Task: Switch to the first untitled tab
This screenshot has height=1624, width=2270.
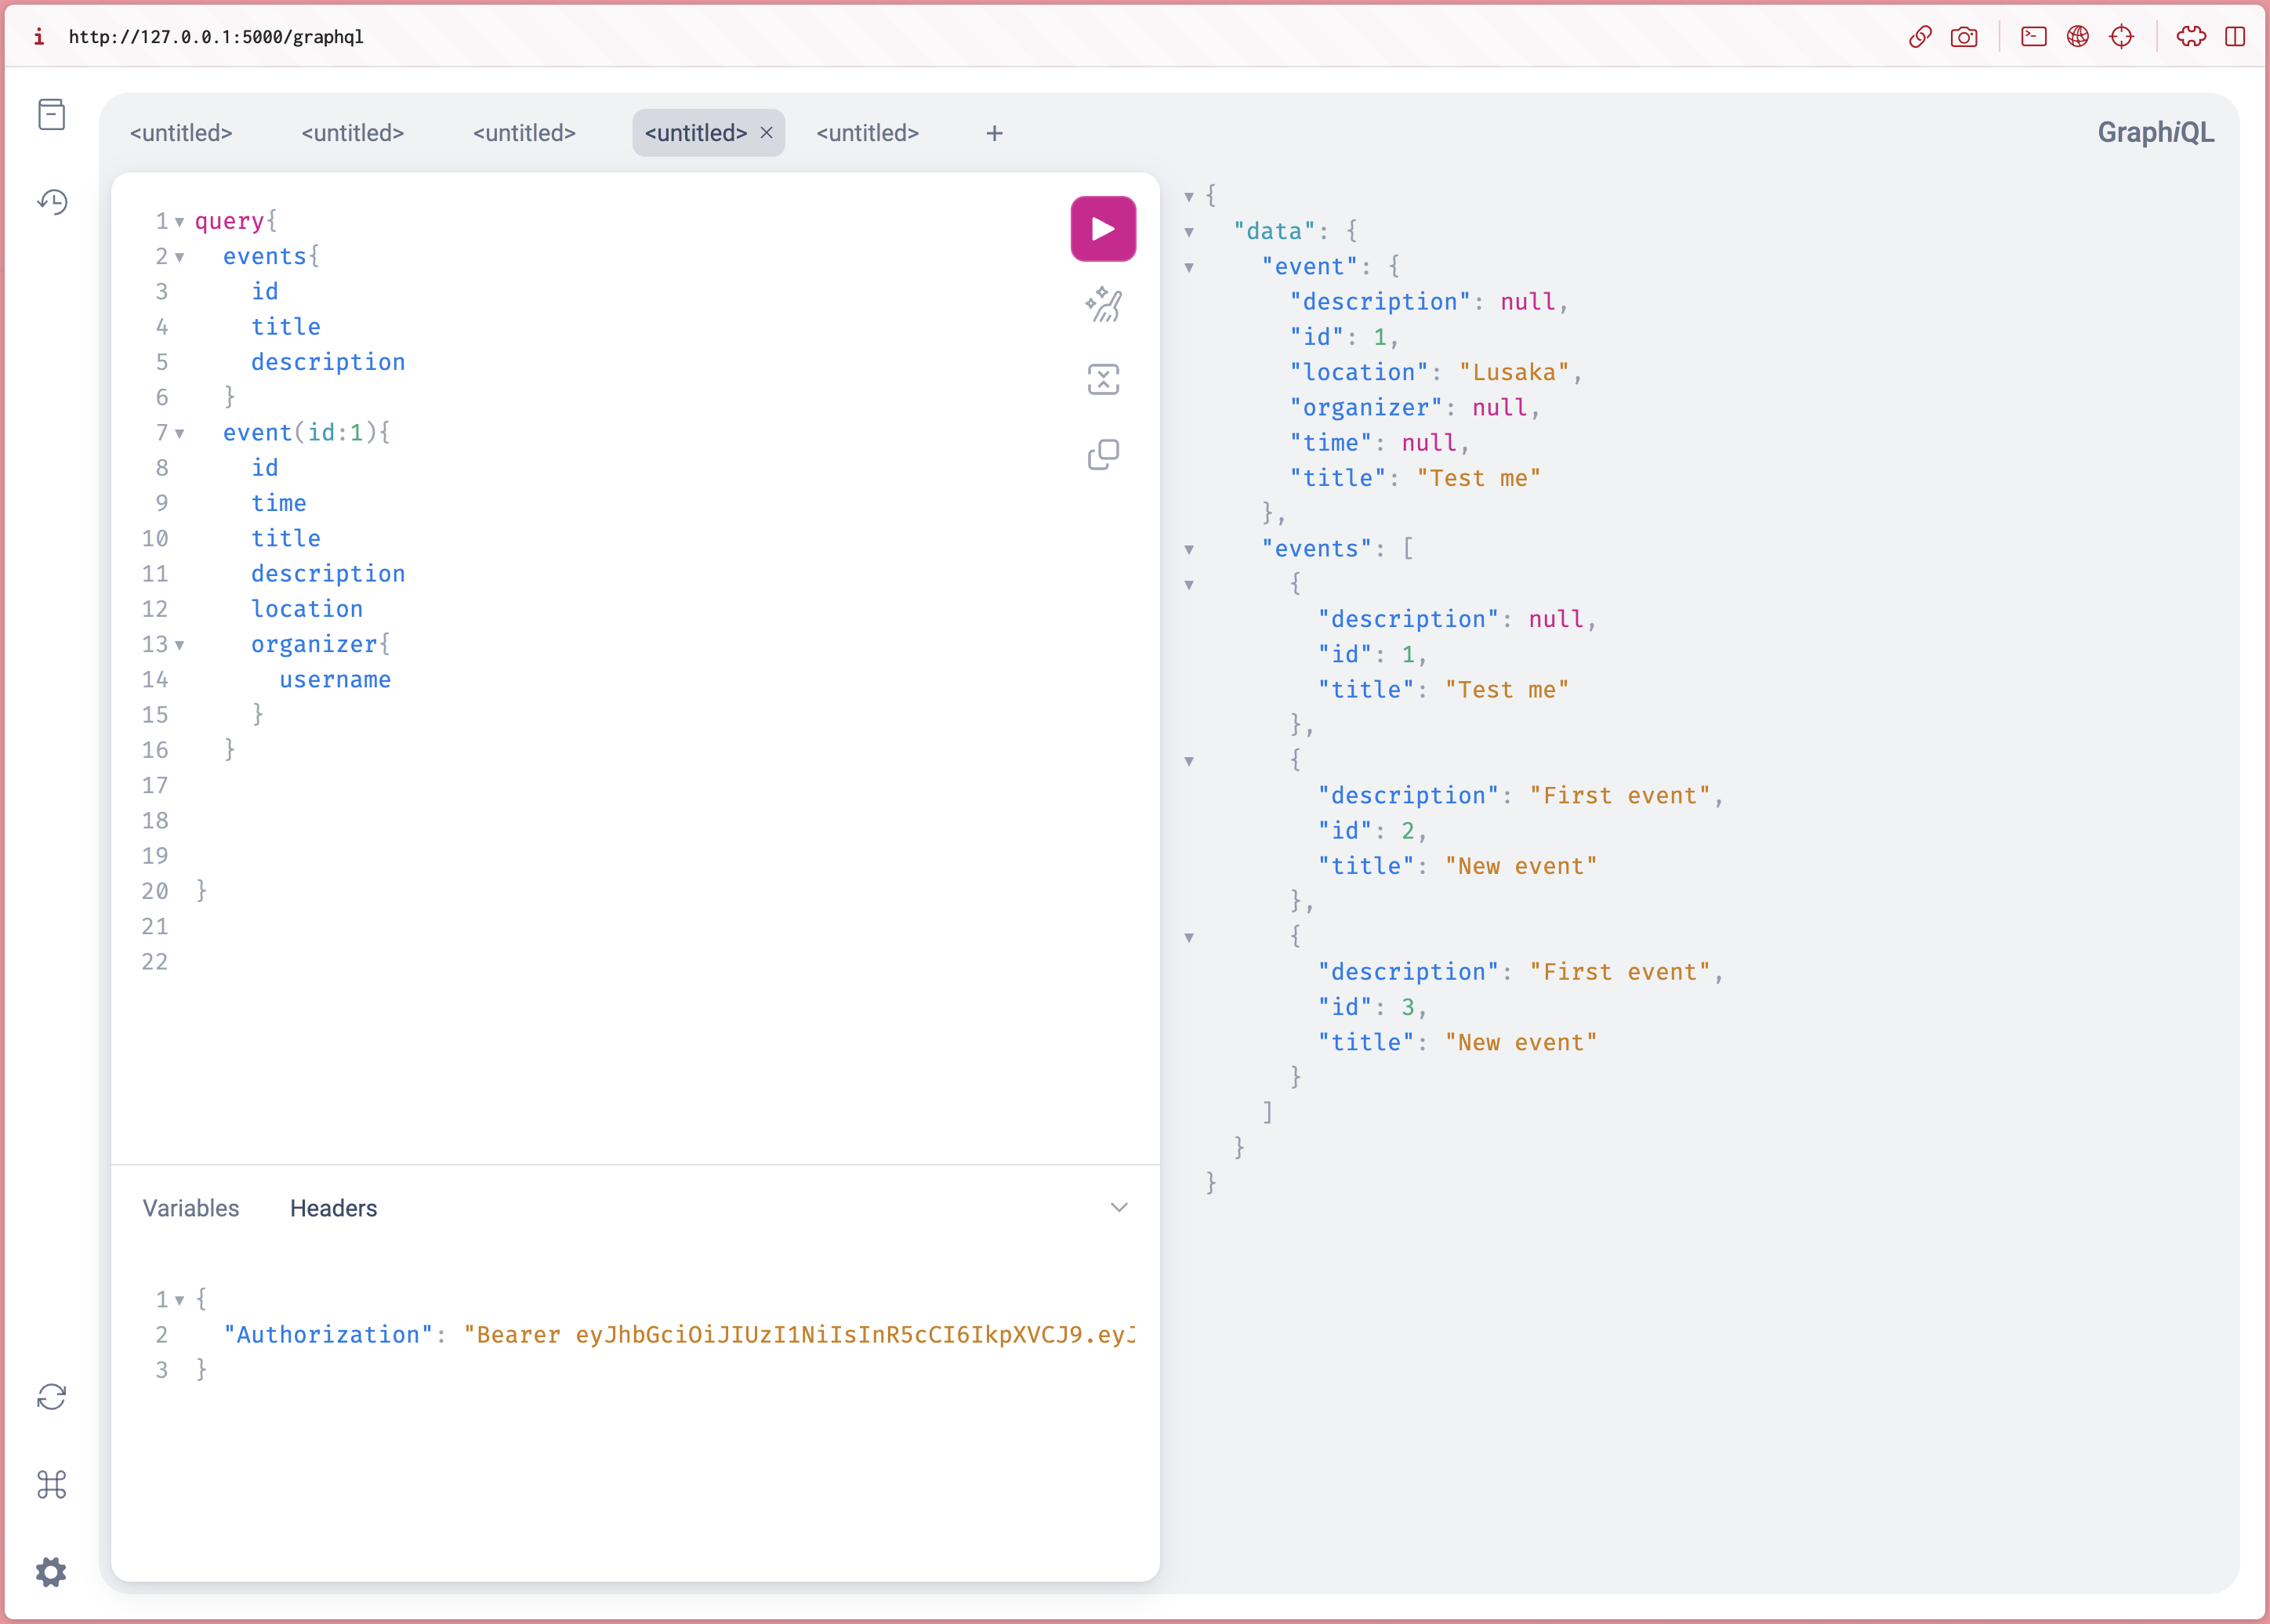Action: click(181, 133)
